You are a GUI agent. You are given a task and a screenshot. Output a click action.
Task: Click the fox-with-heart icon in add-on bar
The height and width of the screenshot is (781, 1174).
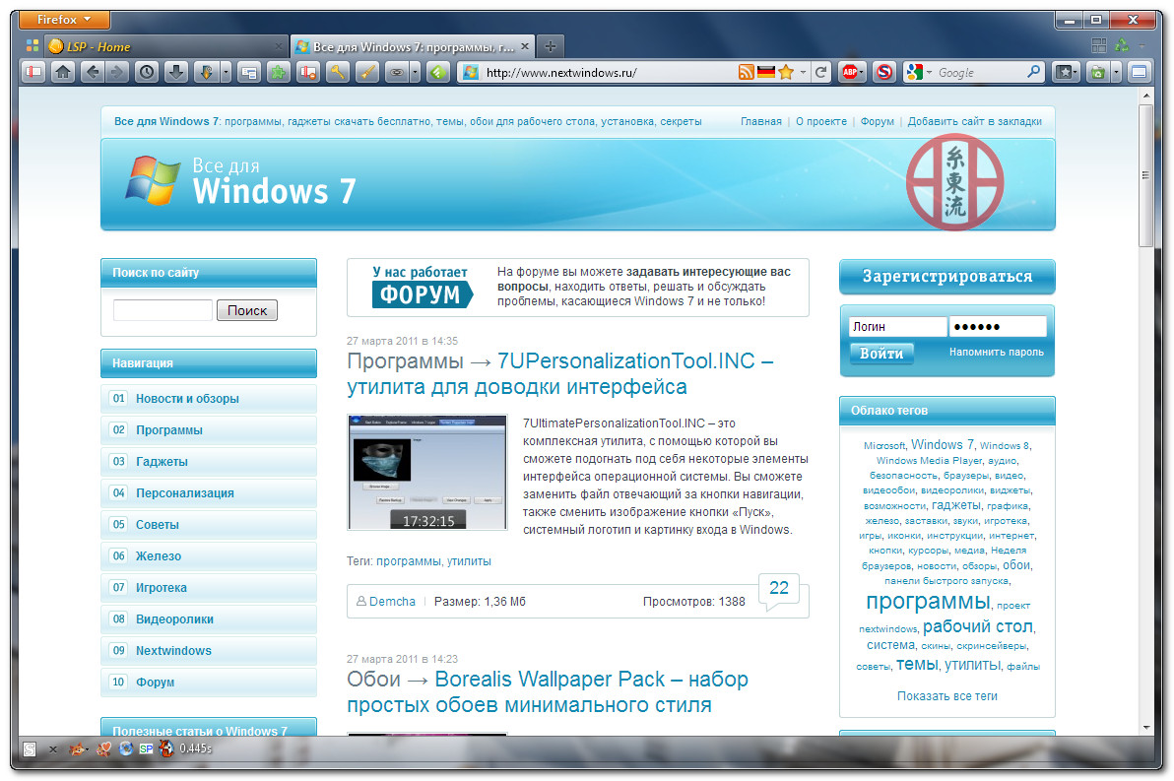pyautogui.click(x=104, y=748)
